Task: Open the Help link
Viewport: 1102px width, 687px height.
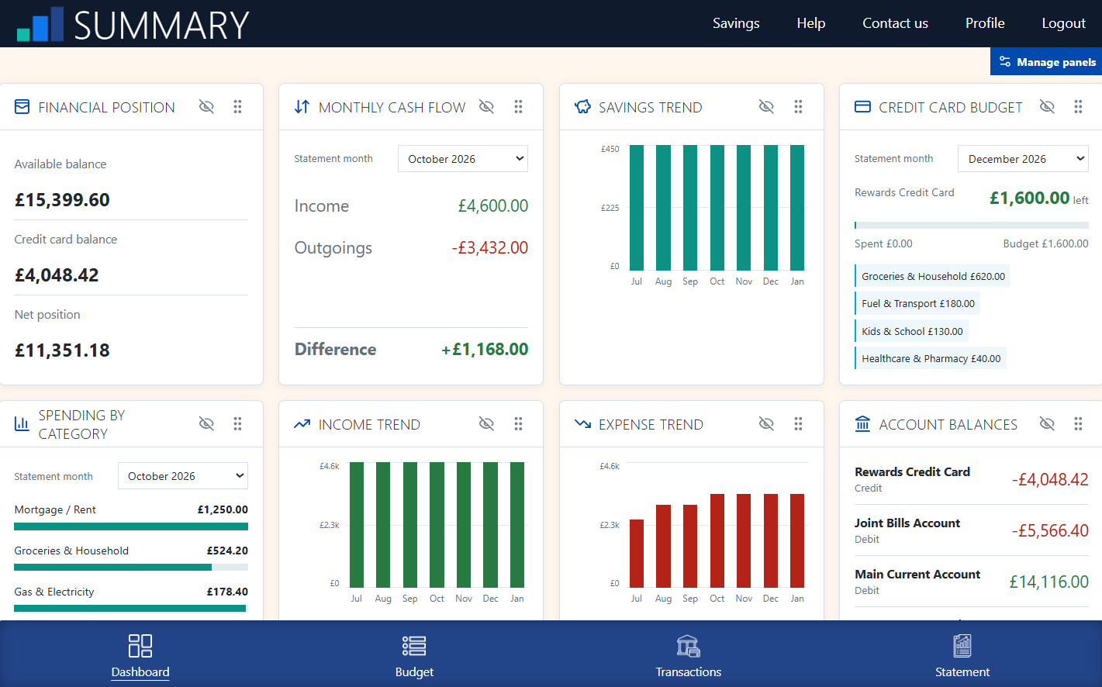Action: 811,23
